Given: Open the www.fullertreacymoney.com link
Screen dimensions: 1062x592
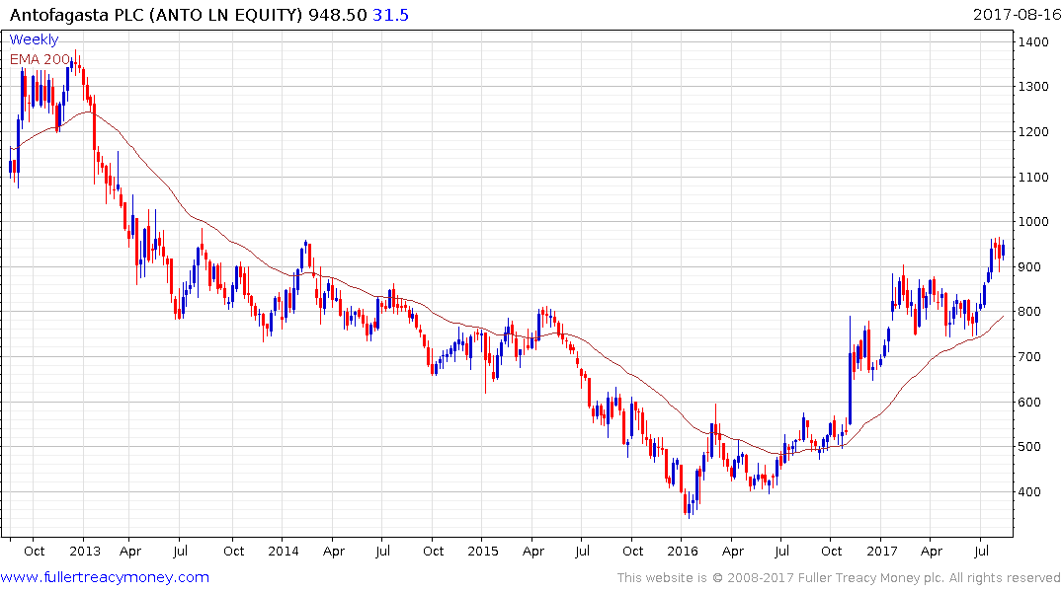Looking at the screenshot, I should [x=105, y=577].
